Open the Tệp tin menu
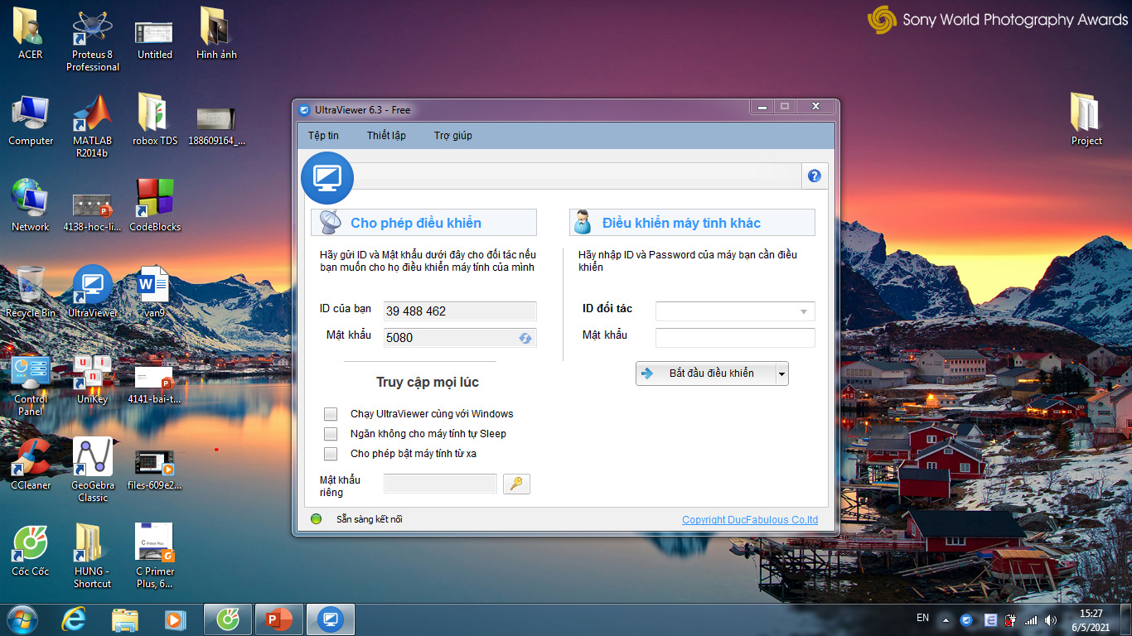The height and width of the screenshot is (636, 1132). point(323,135)
